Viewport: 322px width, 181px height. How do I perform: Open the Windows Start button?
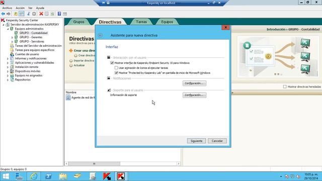coord(6,176)
